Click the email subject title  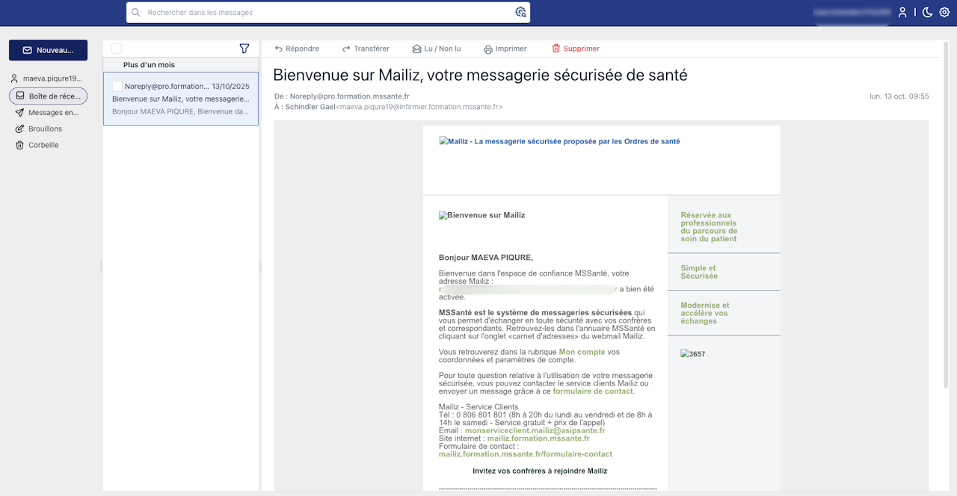480,75
